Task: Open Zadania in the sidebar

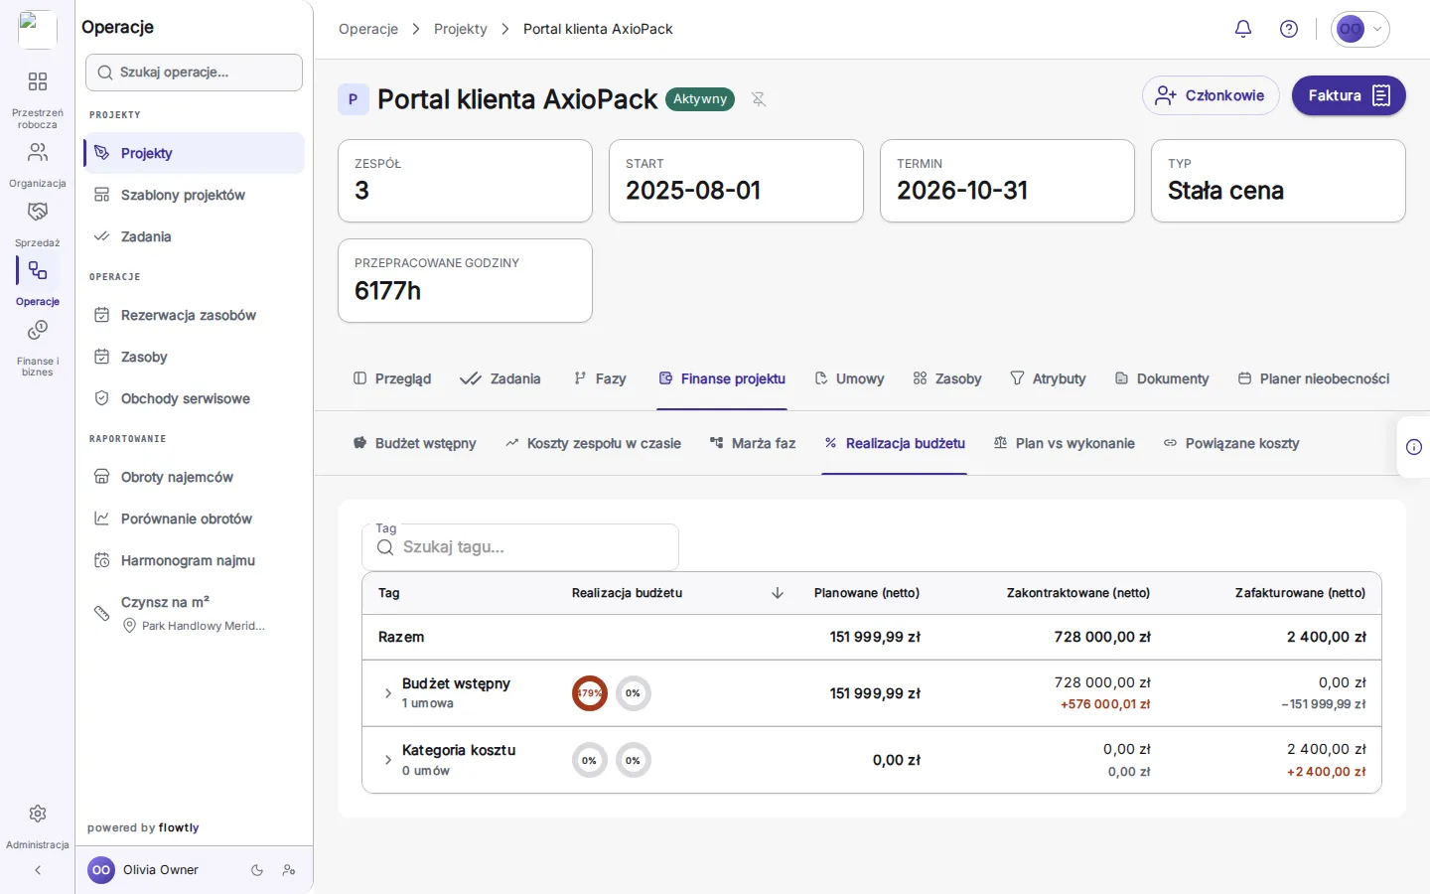Action: coord(195,236)
